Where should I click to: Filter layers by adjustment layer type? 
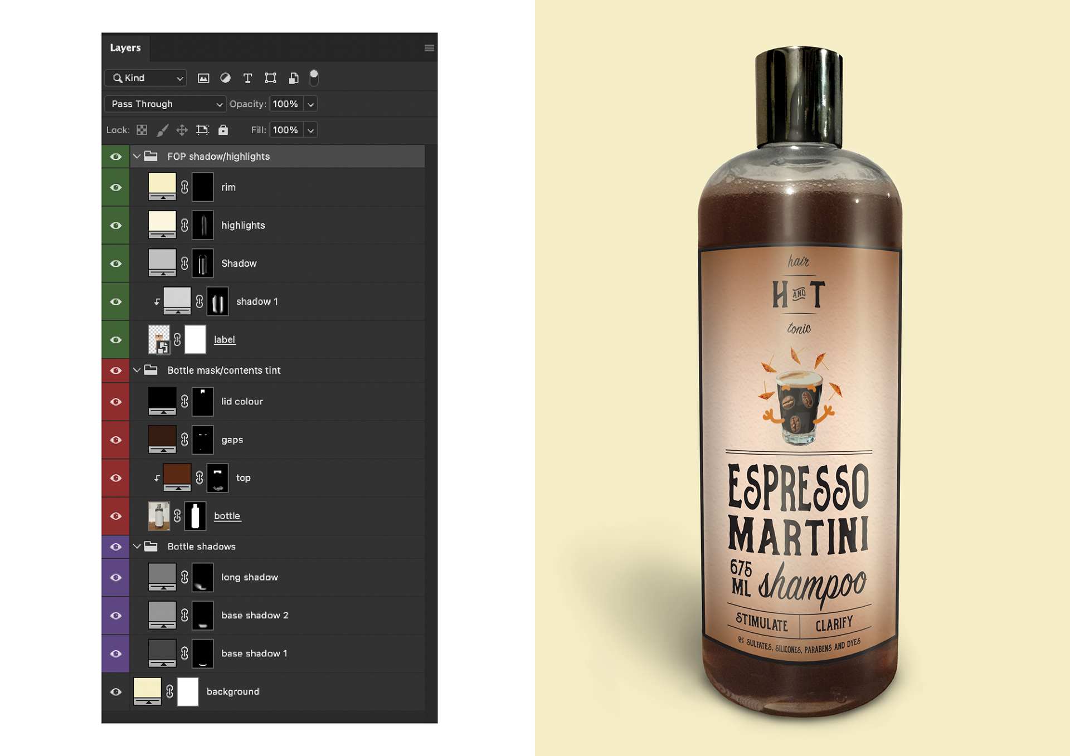tap(225, 78)
